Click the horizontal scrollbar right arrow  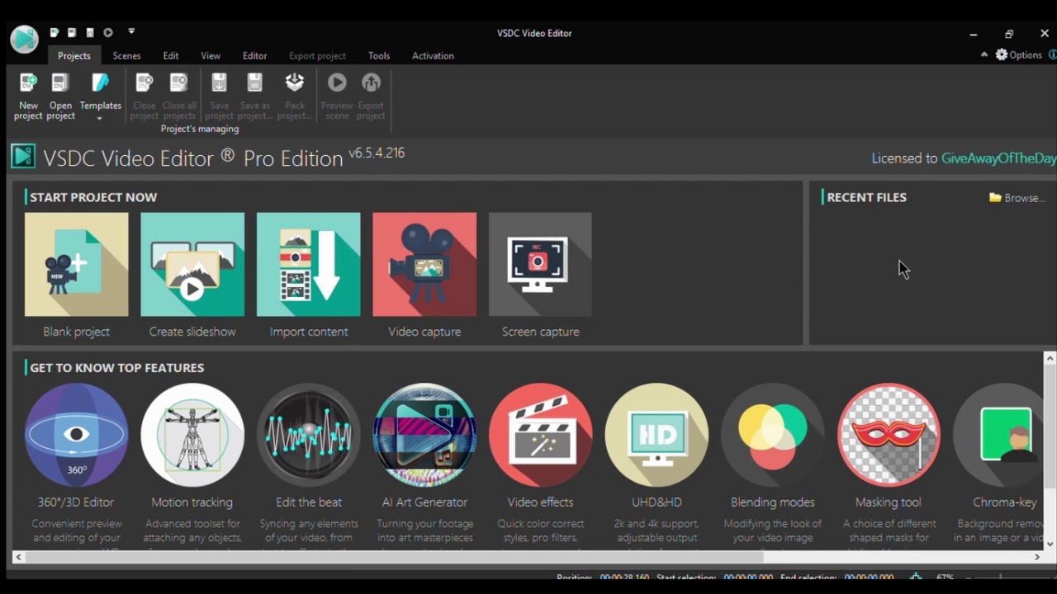(x=1037, y=557)
